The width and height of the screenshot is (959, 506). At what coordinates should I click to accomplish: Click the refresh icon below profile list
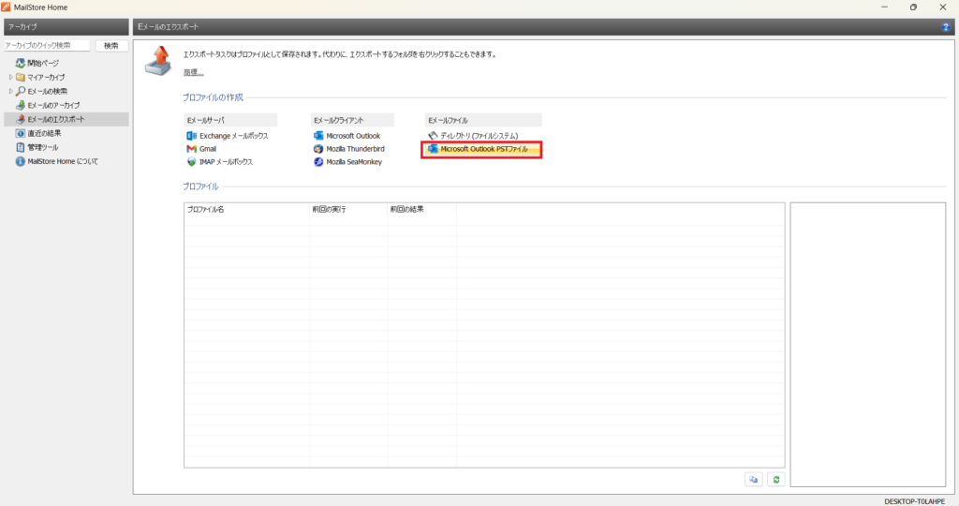[x=776, y=480]
